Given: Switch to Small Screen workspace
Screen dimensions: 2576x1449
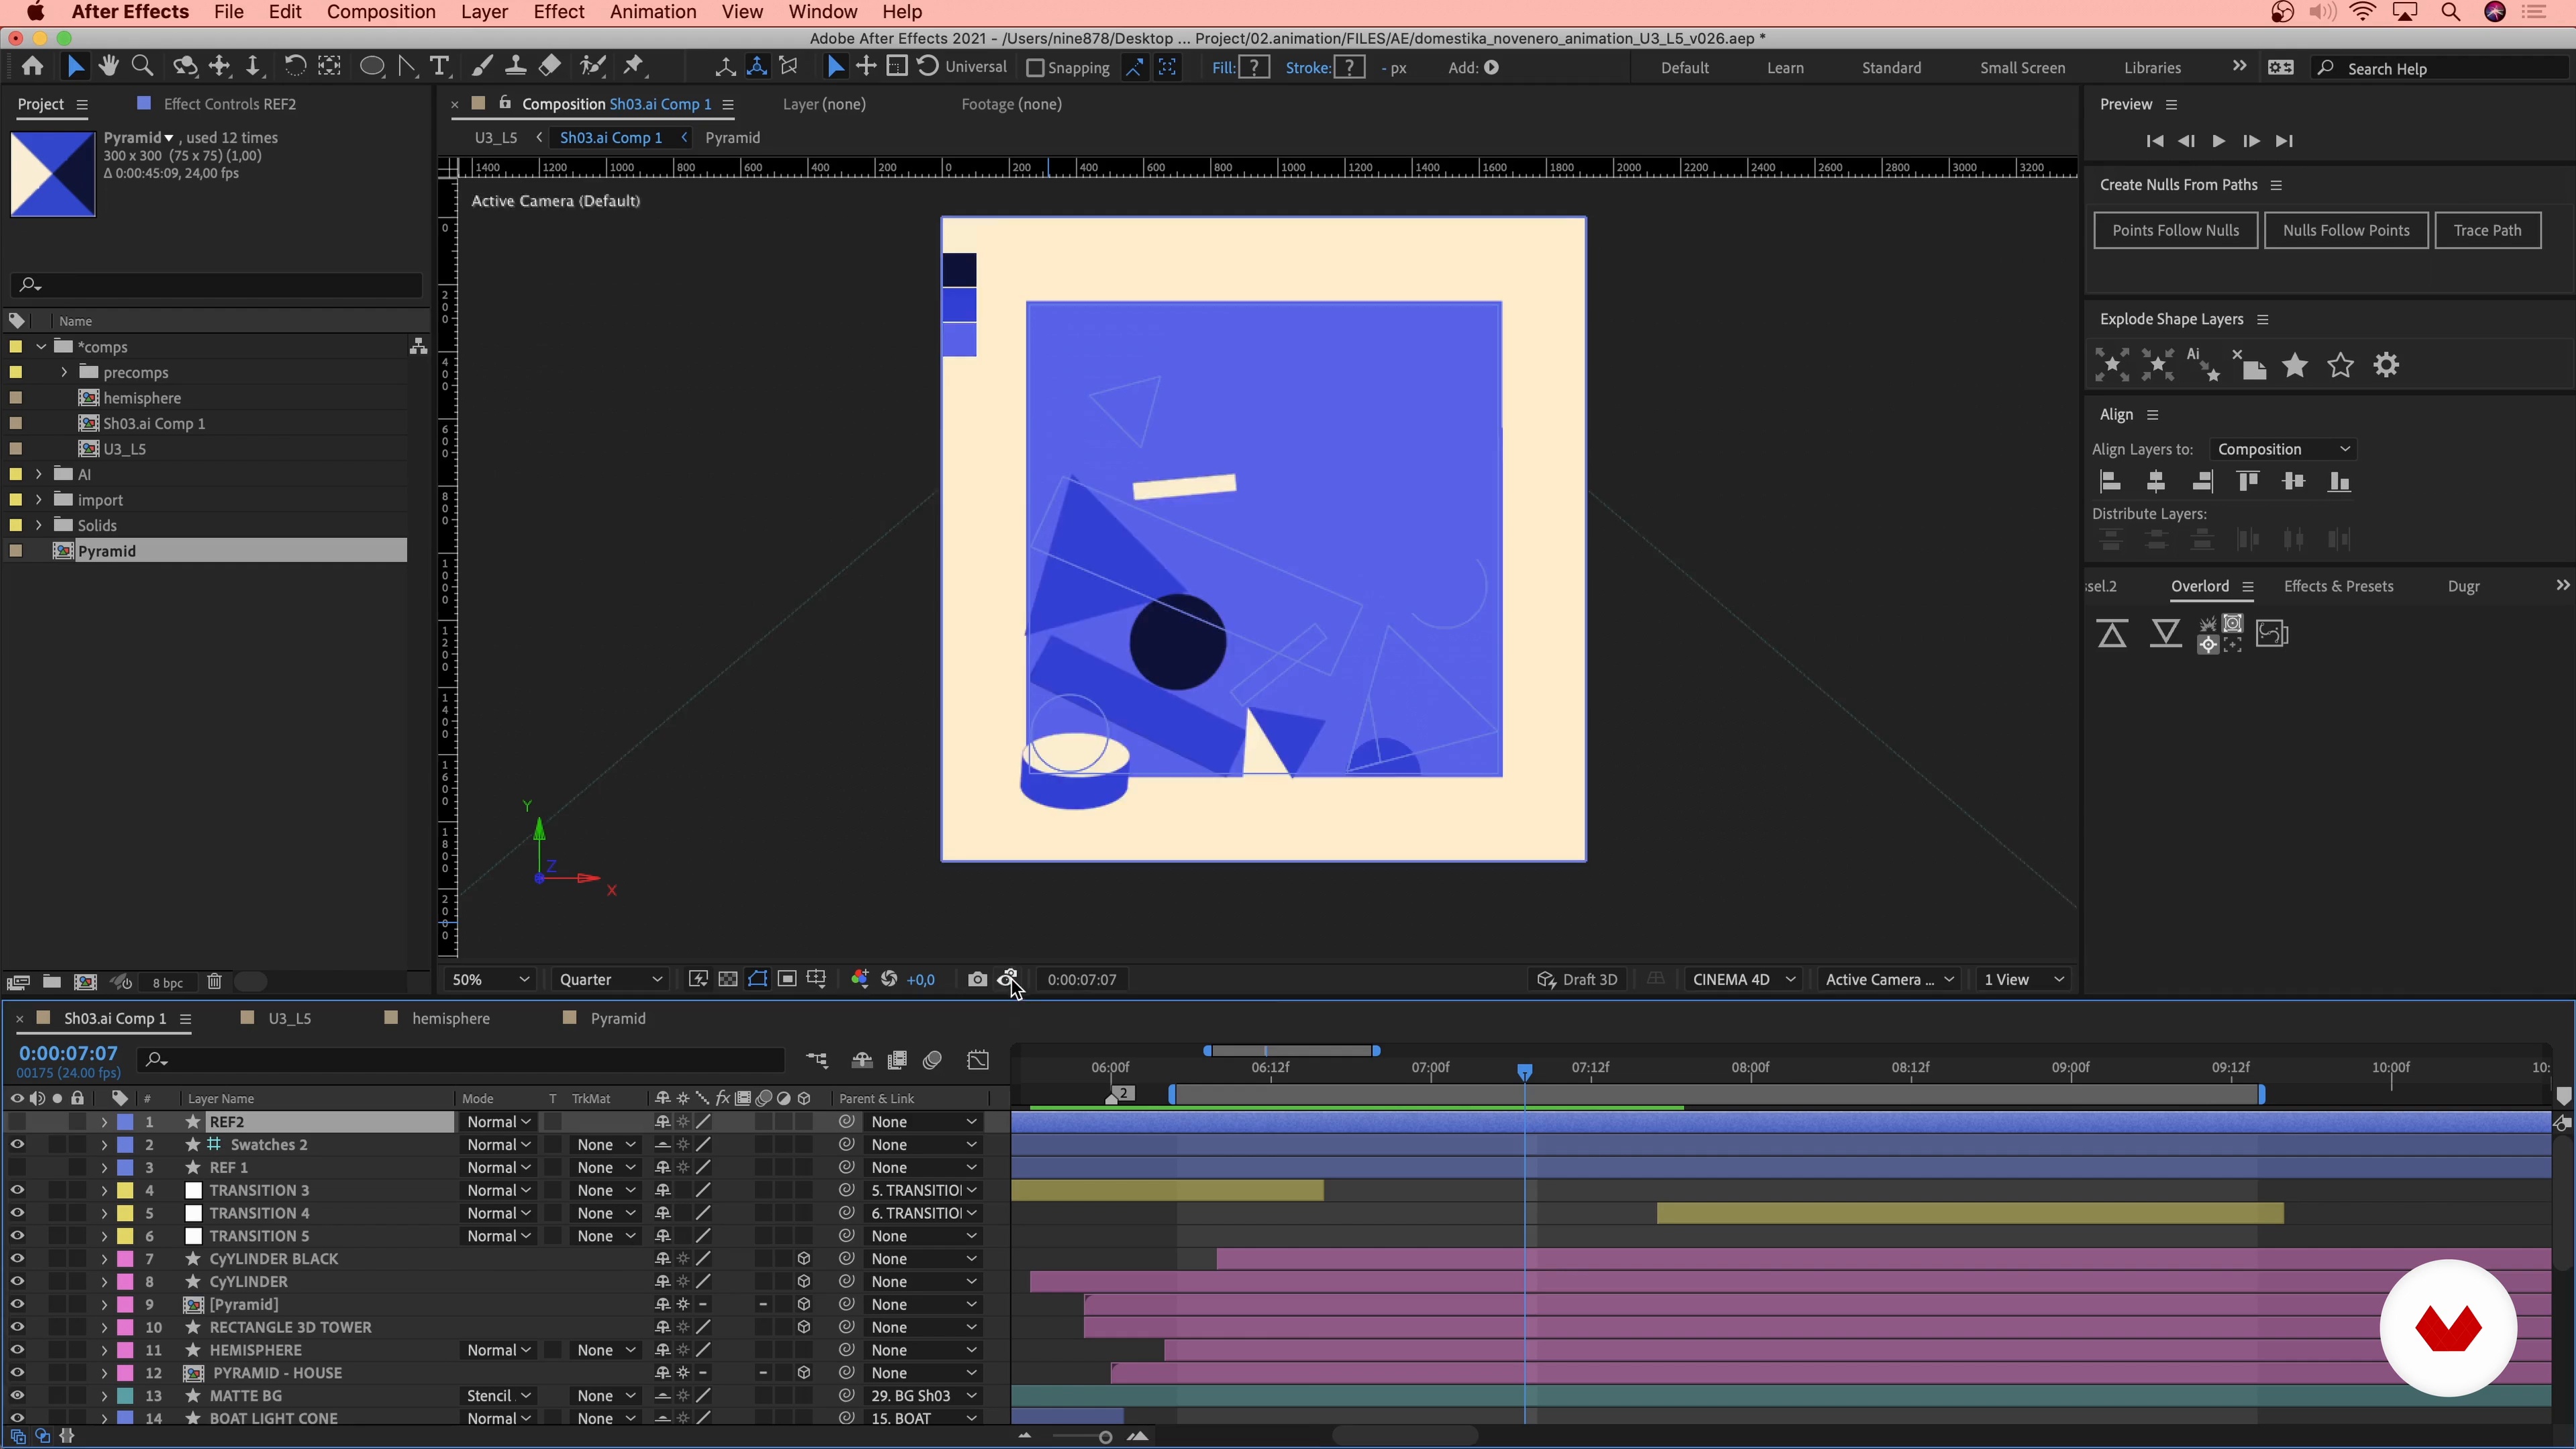Looking at the screenshot, I should 2022,68.
